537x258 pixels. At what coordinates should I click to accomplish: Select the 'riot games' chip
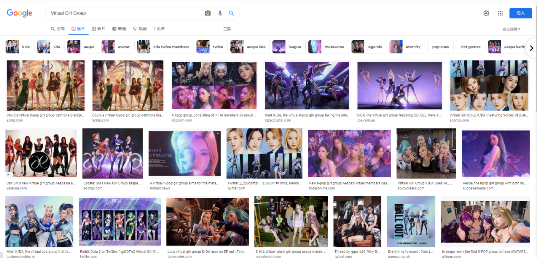[470, 47]
